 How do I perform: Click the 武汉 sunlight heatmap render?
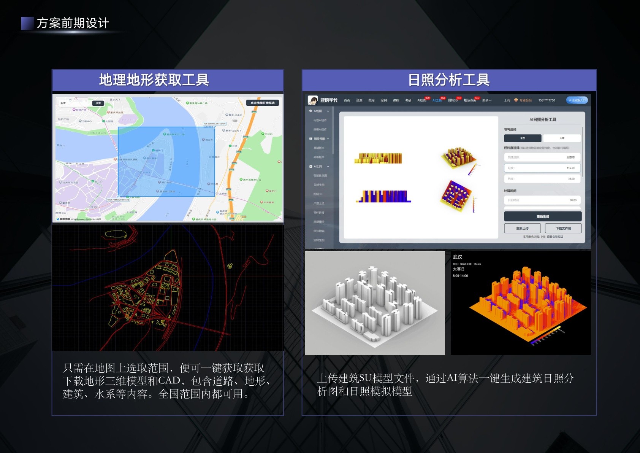(x=521, y=303)
